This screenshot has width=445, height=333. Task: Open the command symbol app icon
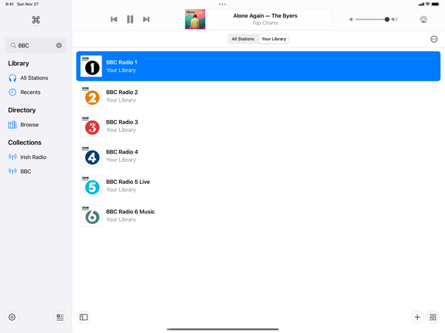pyautogui.click(x=36, y=20)
